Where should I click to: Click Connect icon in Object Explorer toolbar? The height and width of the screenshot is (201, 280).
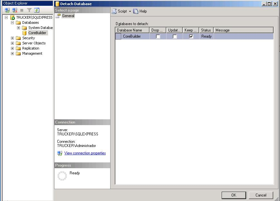click(x=7, y=10)
